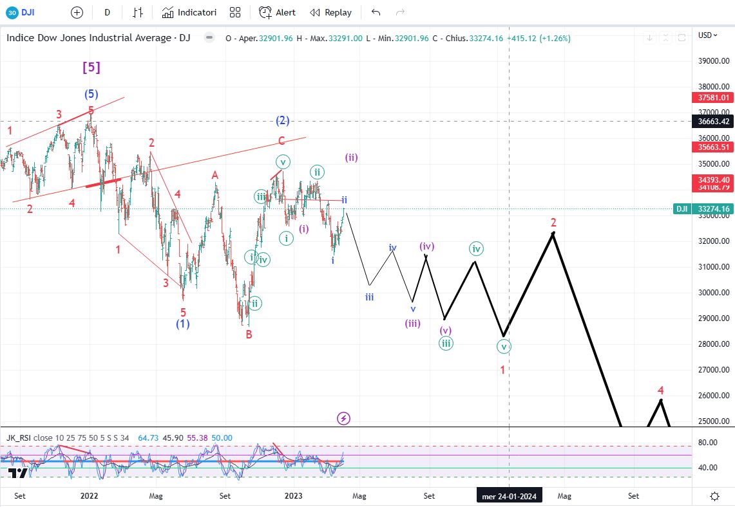The width and height of the screenshot is (735, 507).
Task: Open chart settings gear icon
Action: pyautogui.click(x=715, y=496)
